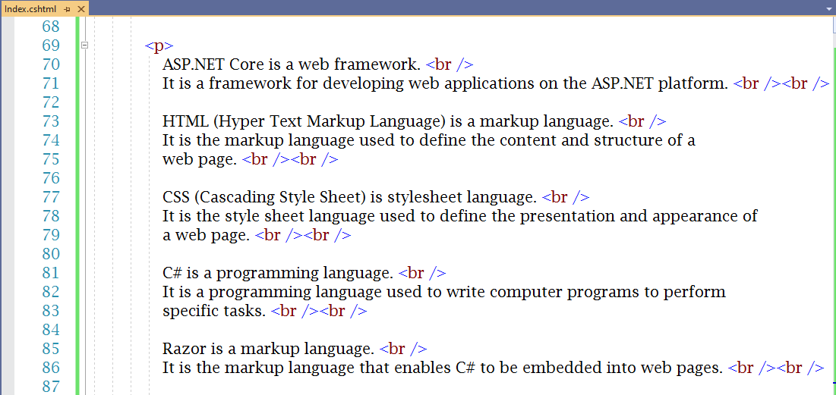Click text "Razor is a markup language."

click(268, 349)
